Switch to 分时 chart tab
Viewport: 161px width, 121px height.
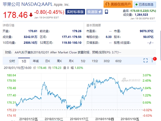pos(12,61)
